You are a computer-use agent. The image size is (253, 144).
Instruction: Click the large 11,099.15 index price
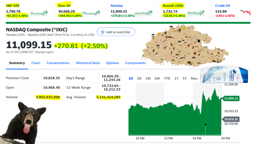pos(29,45)
